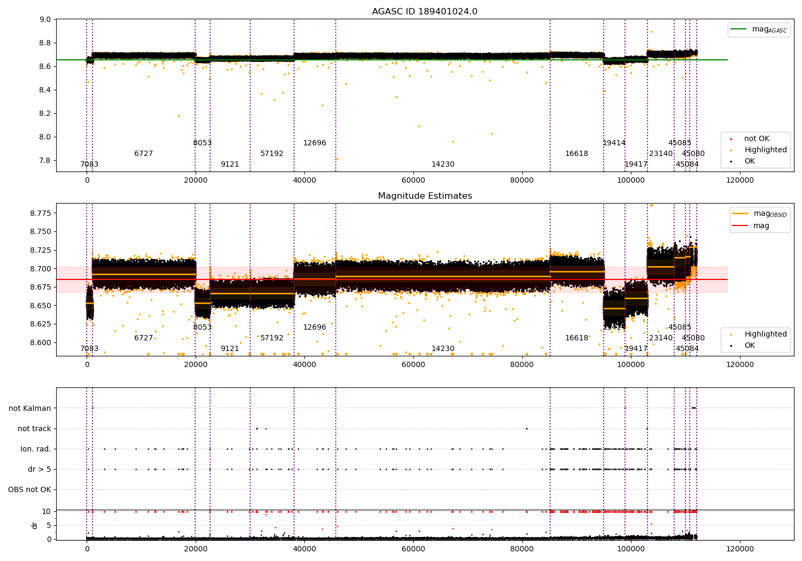The width and height of the screenshot is (802, 561).
Task: Click obsid label '16618' in Magnitude Estimates plot
Action: click(x=576, y=338)
